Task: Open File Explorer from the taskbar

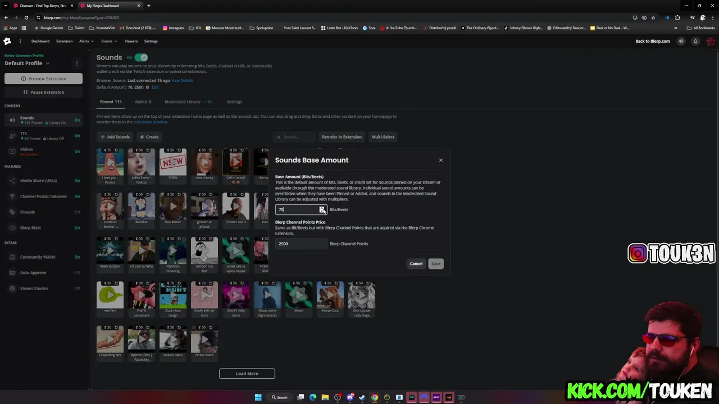Action: pyautogui.click(x=325, y=397)
